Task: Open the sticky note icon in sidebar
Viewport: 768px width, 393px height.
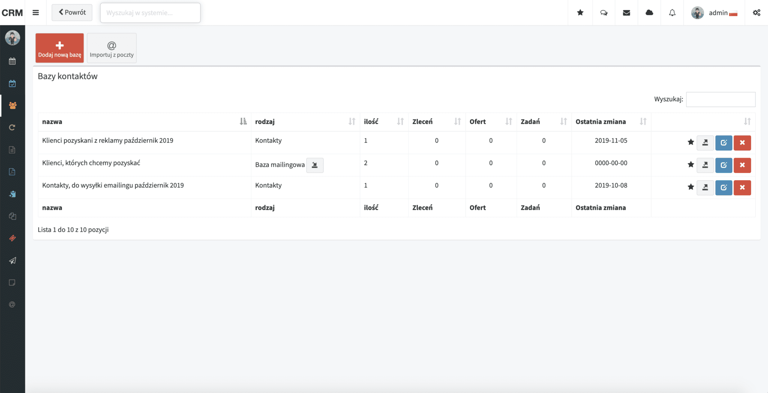Action: point(12,283)
